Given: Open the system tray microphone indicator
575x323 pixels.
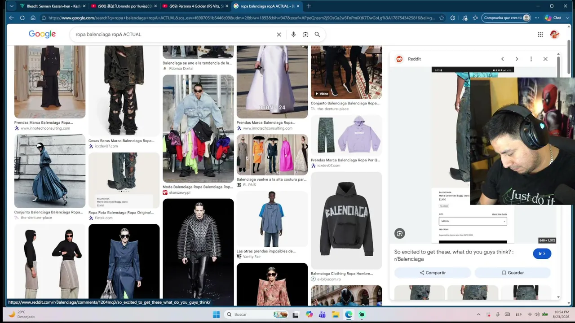Looking at the screenshot, I should (497, 314).
